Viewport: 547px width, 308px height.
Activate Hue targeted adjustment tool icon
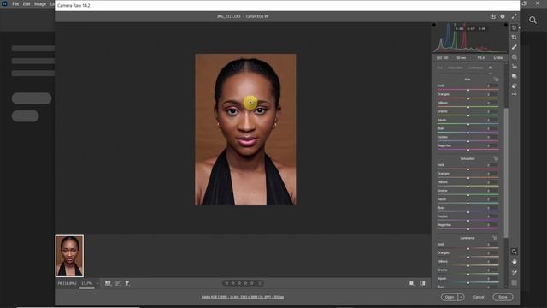pos(496,80)
